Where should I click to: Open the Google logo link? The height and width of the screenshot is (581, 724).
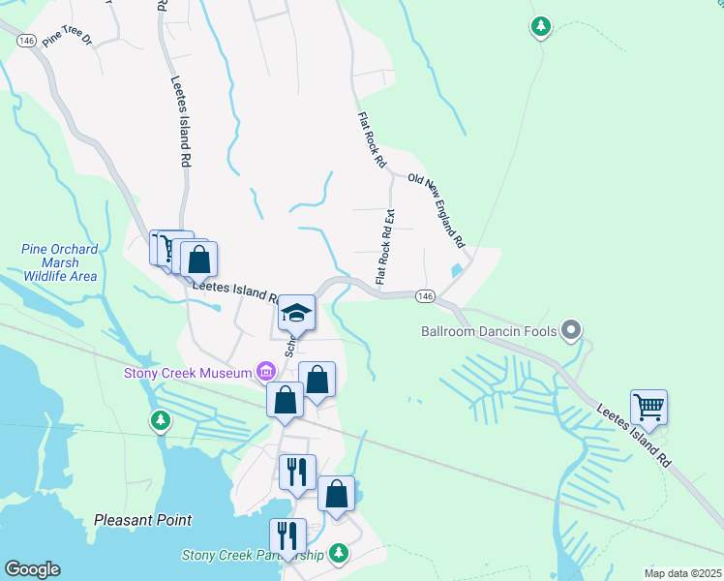pyautogui.click(x=33, y=569)
